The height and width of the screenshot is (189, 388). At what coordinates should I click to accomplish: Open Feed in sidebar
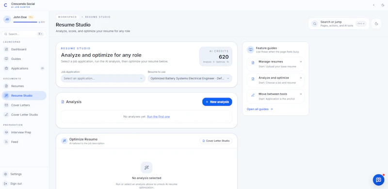click(24, 142)
